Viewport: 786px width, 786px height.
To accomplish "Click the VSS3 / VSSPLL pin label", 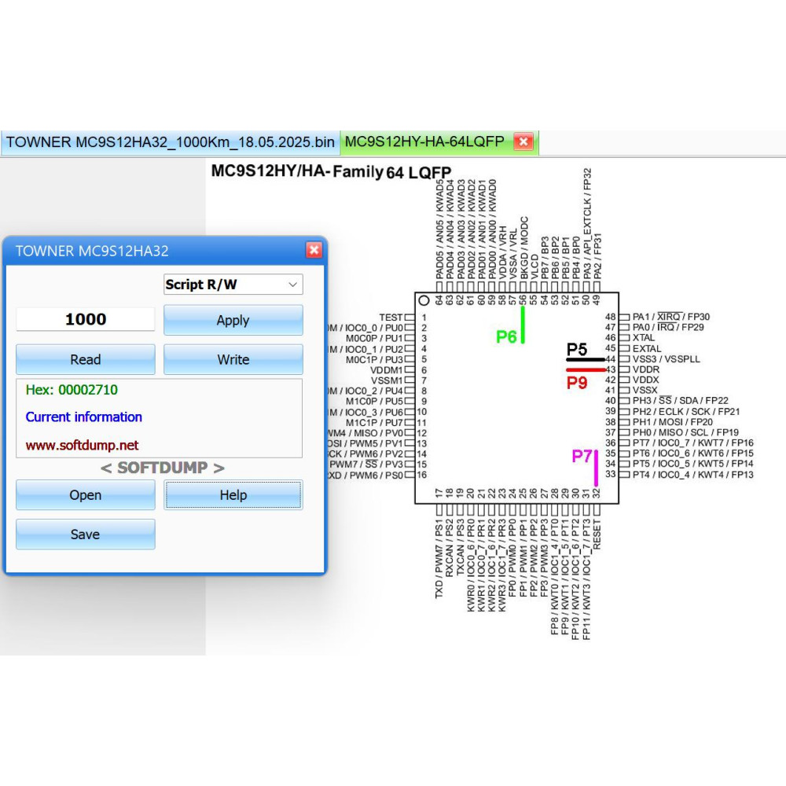I will click(667, 359).
